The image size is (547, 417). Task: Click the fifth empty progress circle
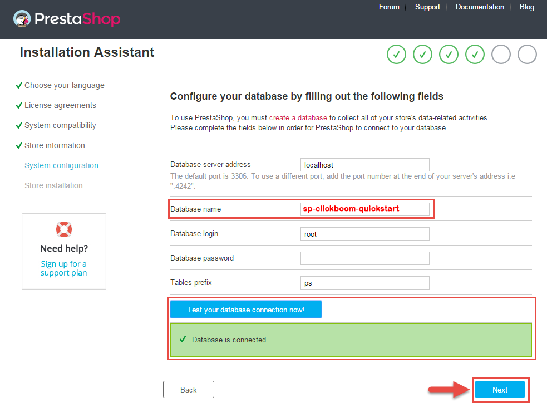501,55
